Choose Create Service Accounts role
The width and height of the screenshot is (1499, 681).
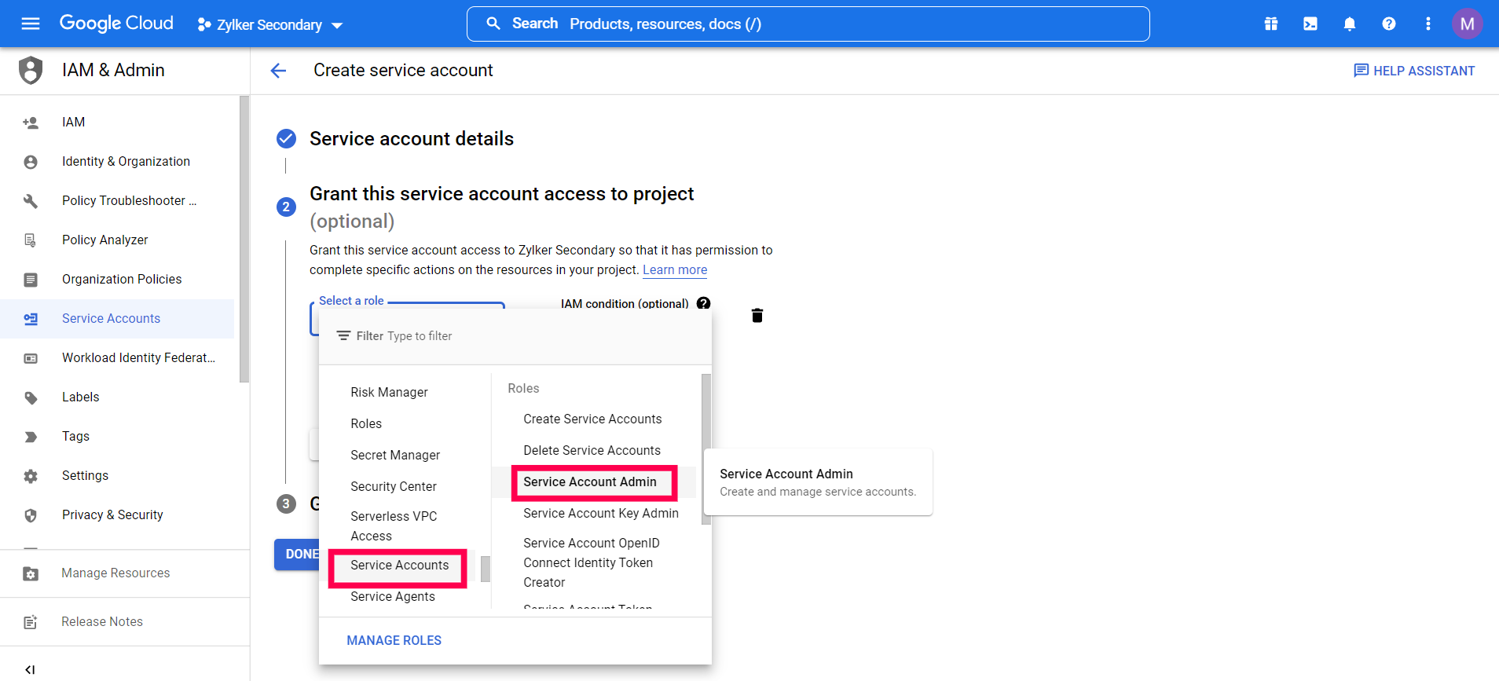pos(593,419)
